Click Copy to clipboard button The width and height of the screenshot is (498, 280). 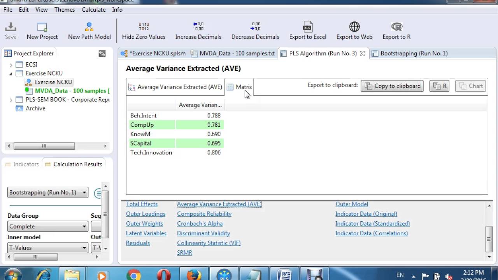393,86
